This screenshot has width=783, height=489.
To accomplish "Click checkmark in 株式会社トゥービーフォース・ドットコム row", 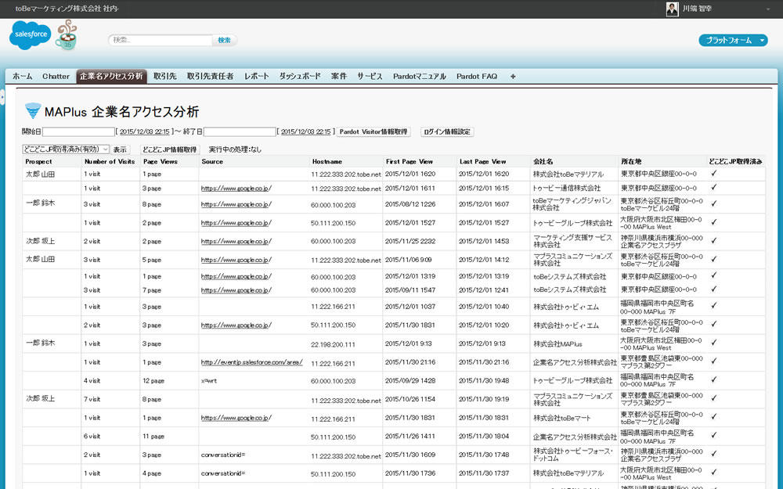I will [713, 454].
